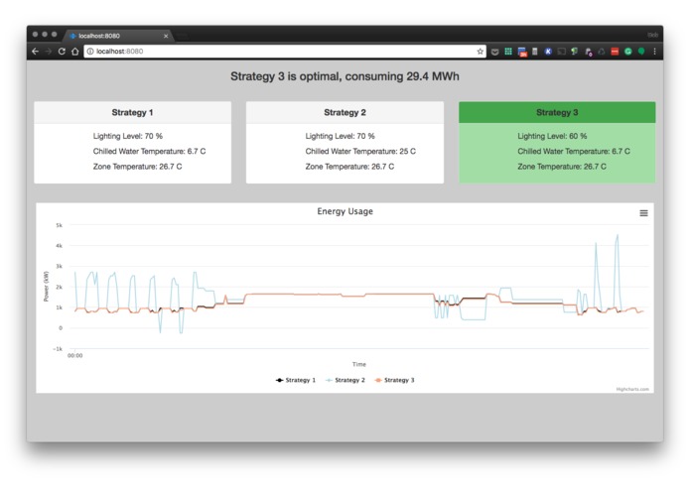Viewport: 690px width, 490px height.
Task: Open the Highcharts.com credit link
Action: 632,390
